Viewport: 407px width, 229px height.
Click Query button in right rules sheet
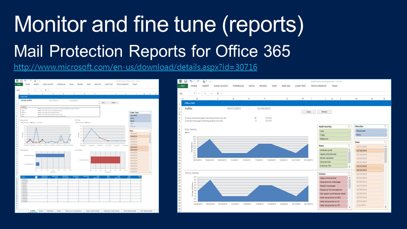(309, 112)
